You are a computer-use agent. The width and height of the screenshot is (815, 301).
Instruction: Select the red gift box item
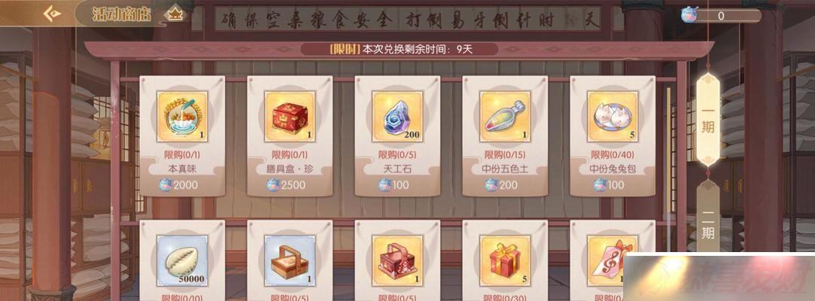point(505,260)
